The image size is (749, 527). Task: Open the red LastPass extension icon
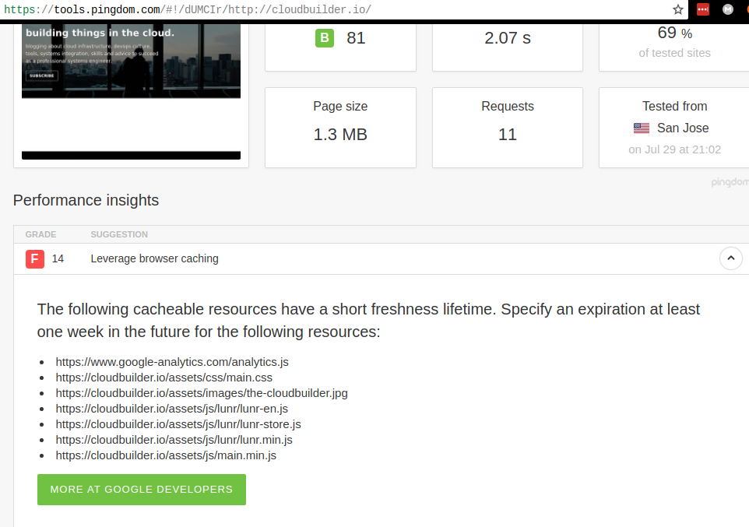[x=703, y=9]
